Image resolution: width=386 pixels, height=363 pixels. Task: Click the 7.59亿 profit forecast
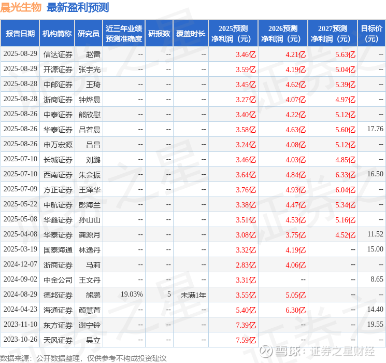coord(246,340)
